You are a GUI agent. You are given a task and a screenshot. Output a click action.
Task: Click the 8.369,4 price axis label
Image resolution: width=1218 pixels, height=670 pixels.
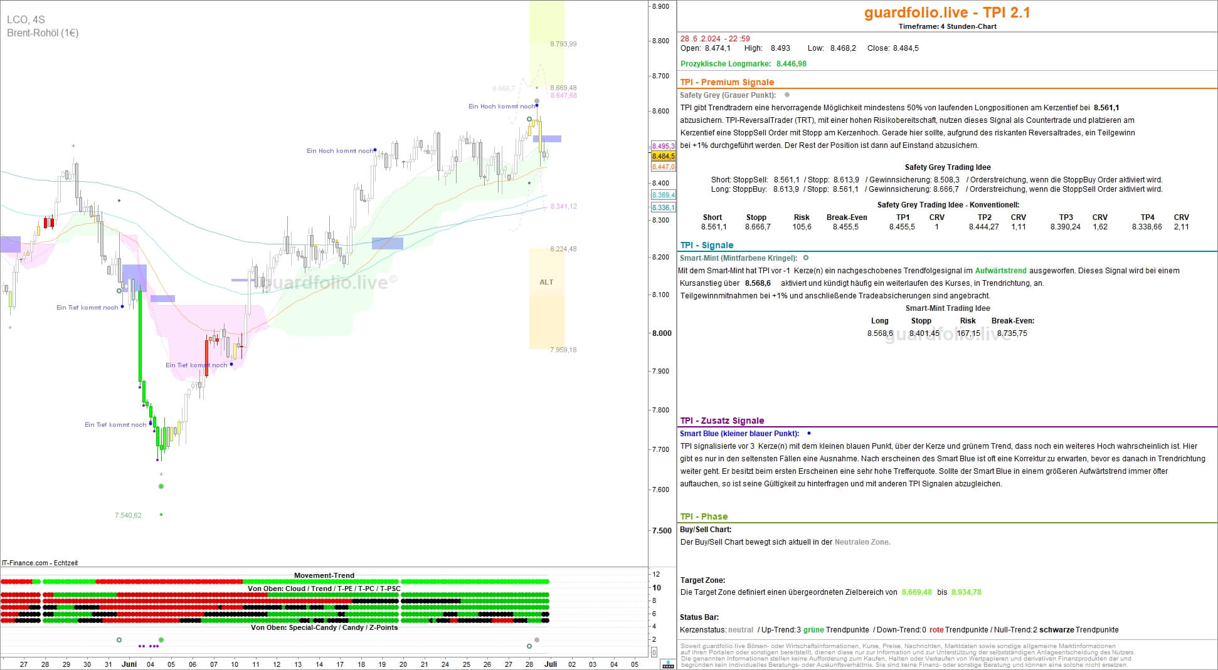(x=664, y=195)
